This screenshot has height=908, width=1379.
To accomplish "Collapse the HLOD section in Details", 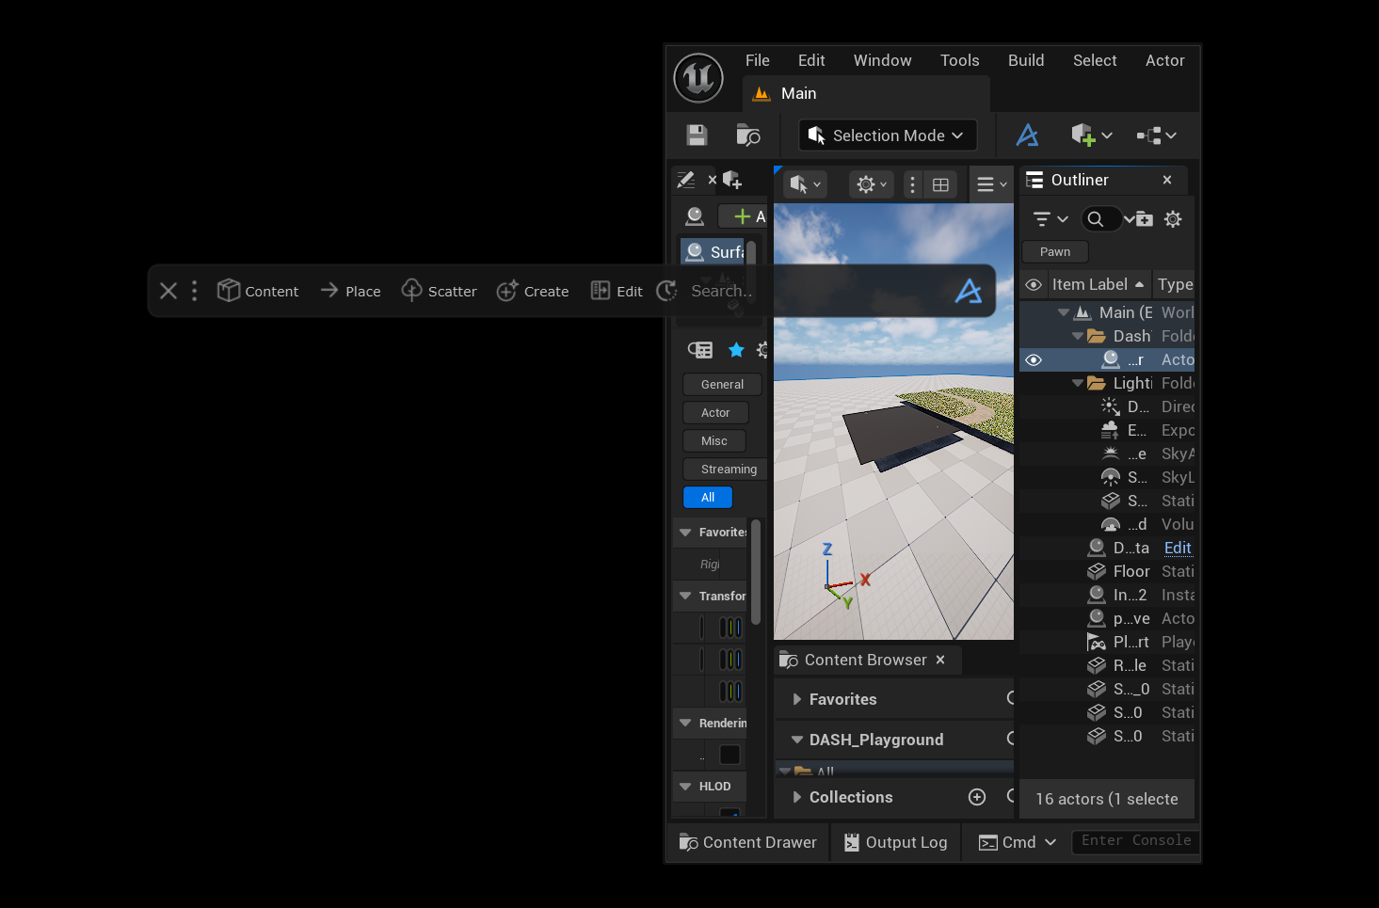I will [685, 787].
